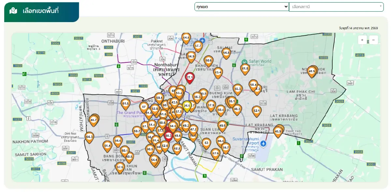Zoom in with the map plus button
Viewport: 391px width, 192px height.
[362, 40]
